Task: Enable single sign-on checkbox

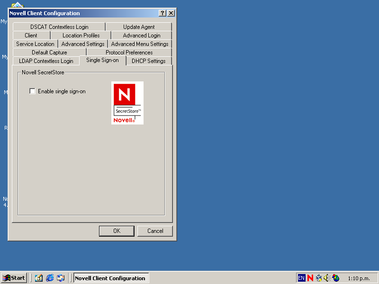Action: (32, 91)
